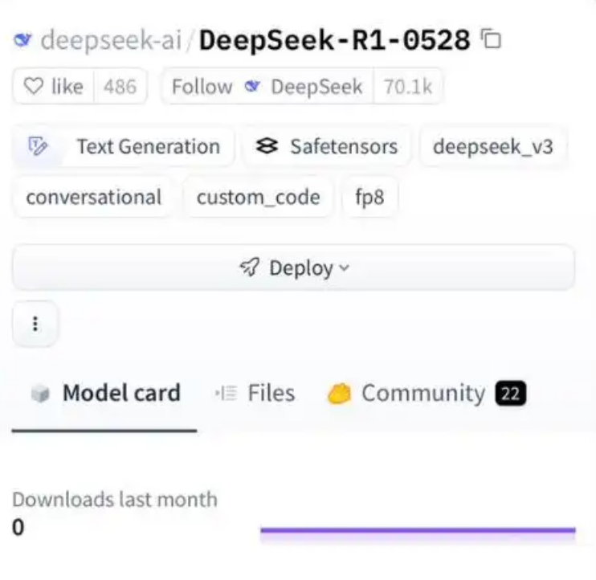This screenshot has width=596, height=580.
Task: Click the Model card cube icon
Action: click(x=39, y=394)
